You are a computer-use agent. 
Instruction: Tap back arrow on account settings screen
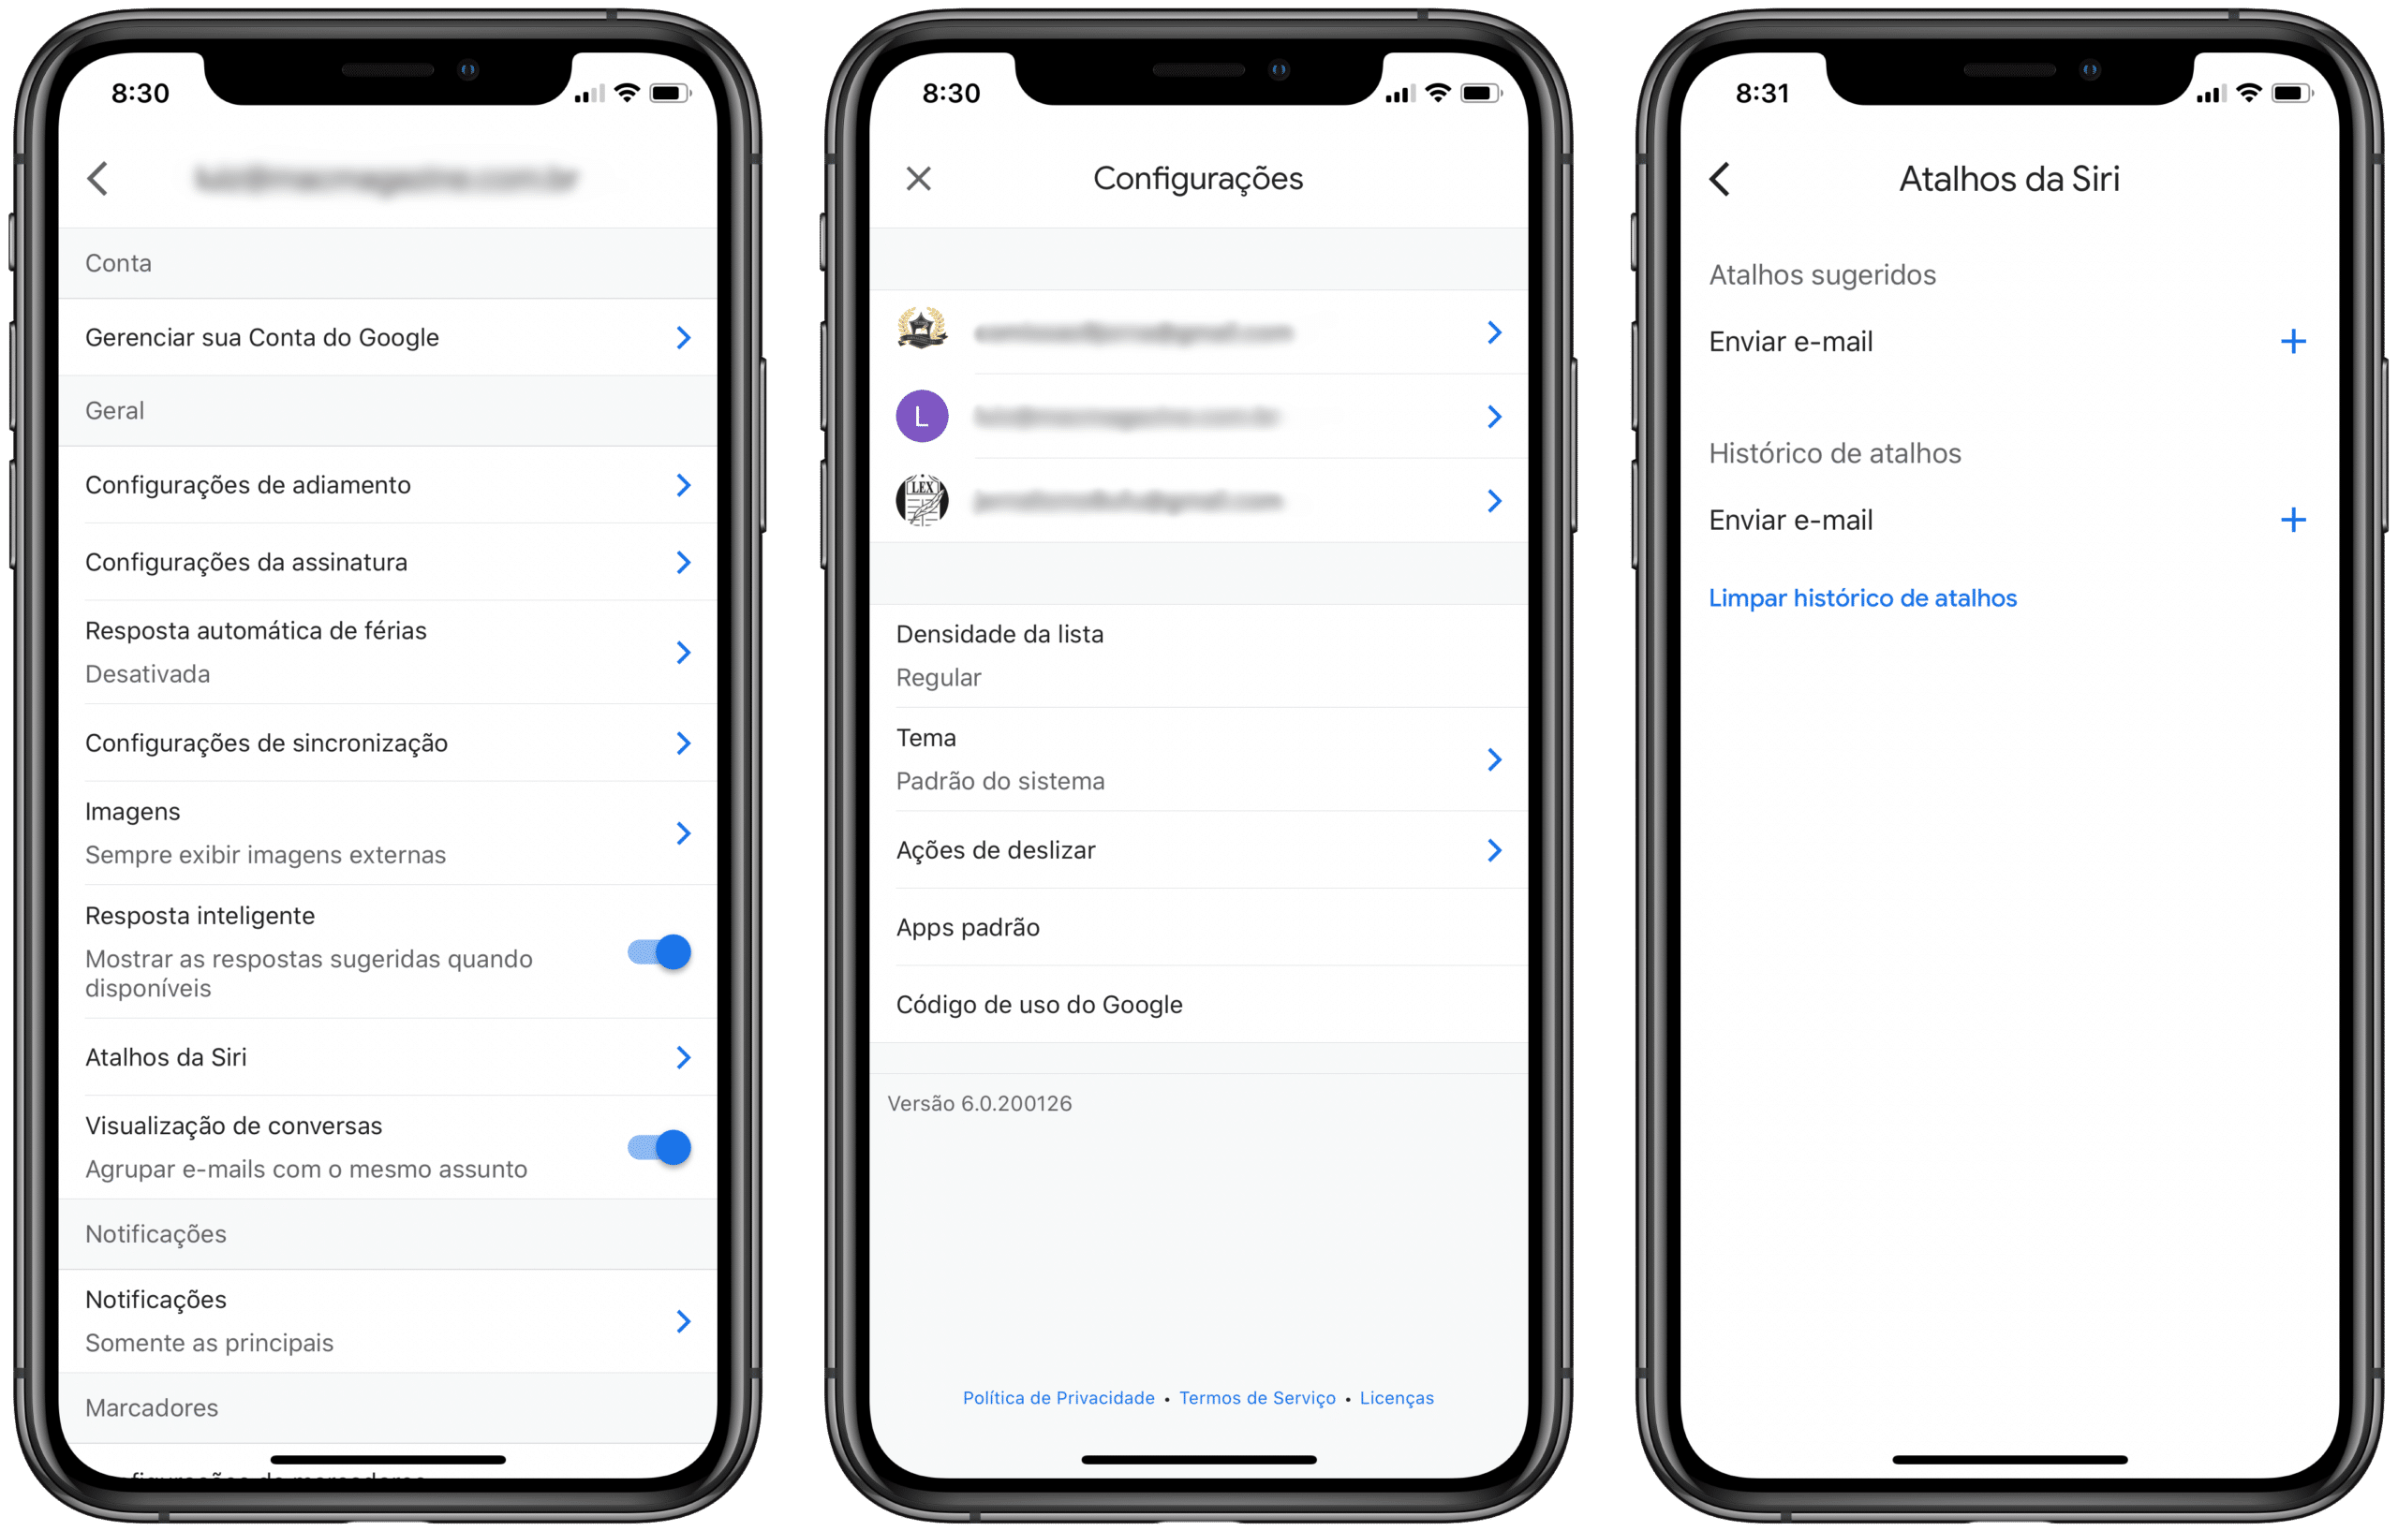click(x=99, y=175)
